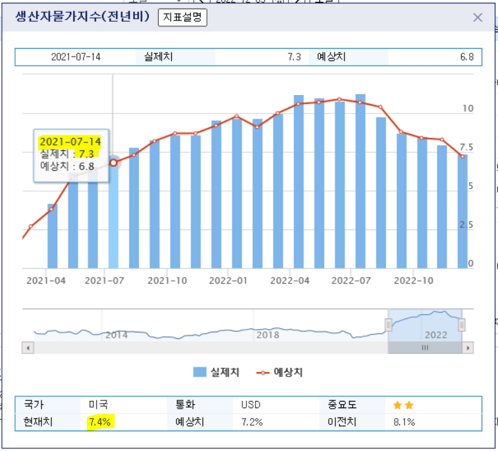
Task: Toggle the 예상치 series in the legend
Action: tap(279, 372)
